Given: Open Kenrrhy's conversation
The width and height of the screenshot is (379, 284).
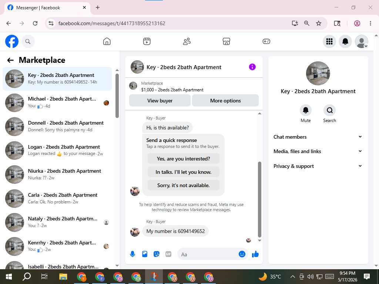Looking at the screenshot, I should 57,246.
